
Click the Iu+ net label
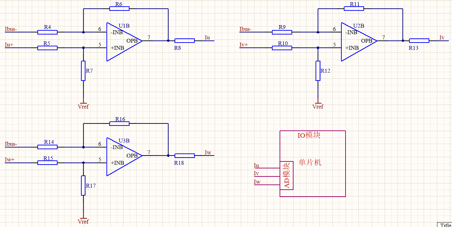[x=9, y=45]
